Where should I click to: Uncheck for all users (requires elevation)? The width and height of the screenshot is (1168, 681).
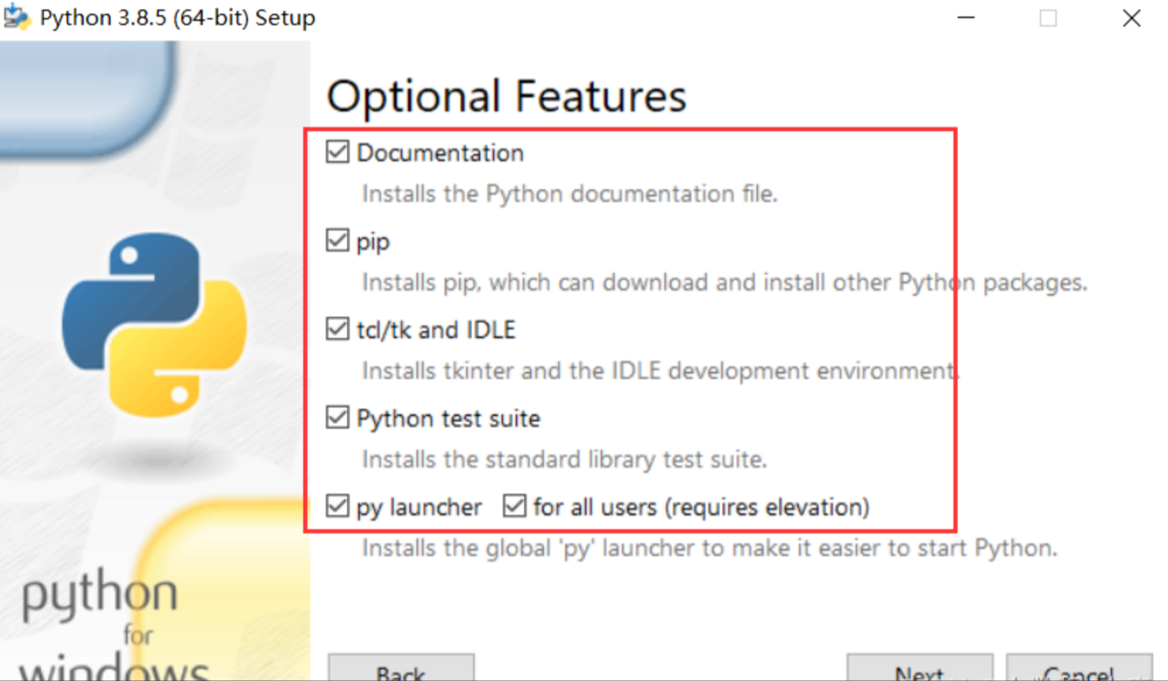(x=515, y=505)
